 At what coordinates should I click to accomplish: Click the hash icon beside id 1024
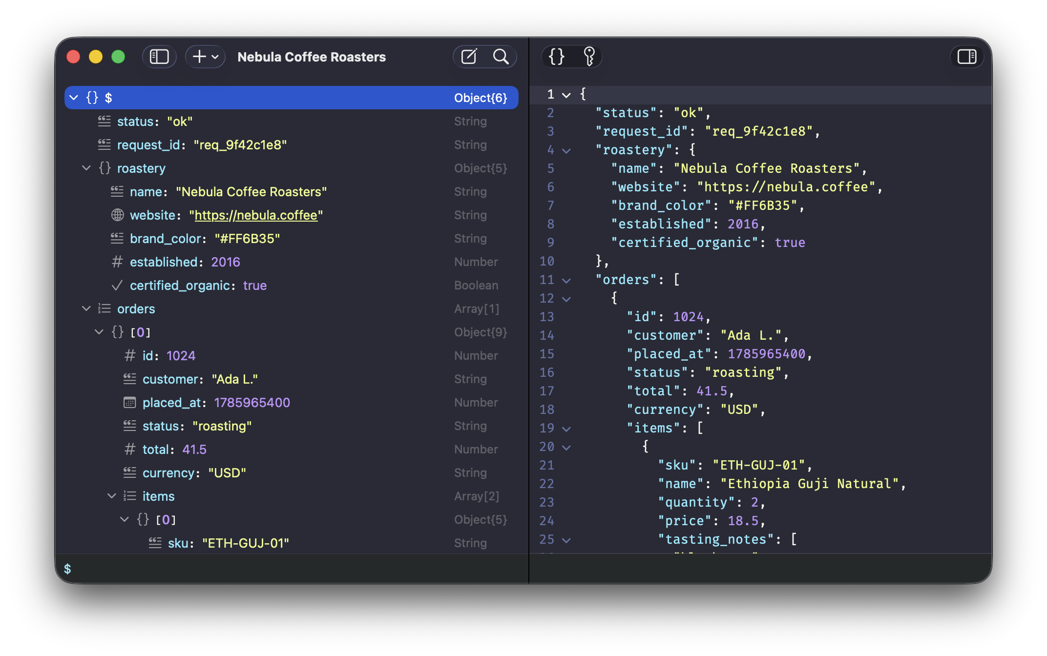tap(130, 355)
